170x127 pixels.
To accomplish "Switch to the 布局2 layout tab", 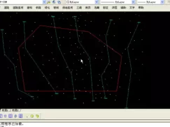I will click(x=15, y=110).
